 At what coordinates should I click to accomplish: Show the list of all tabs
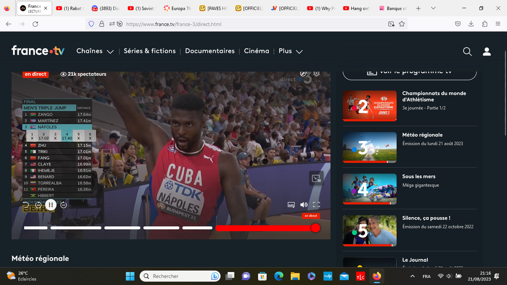click(433, 8)
